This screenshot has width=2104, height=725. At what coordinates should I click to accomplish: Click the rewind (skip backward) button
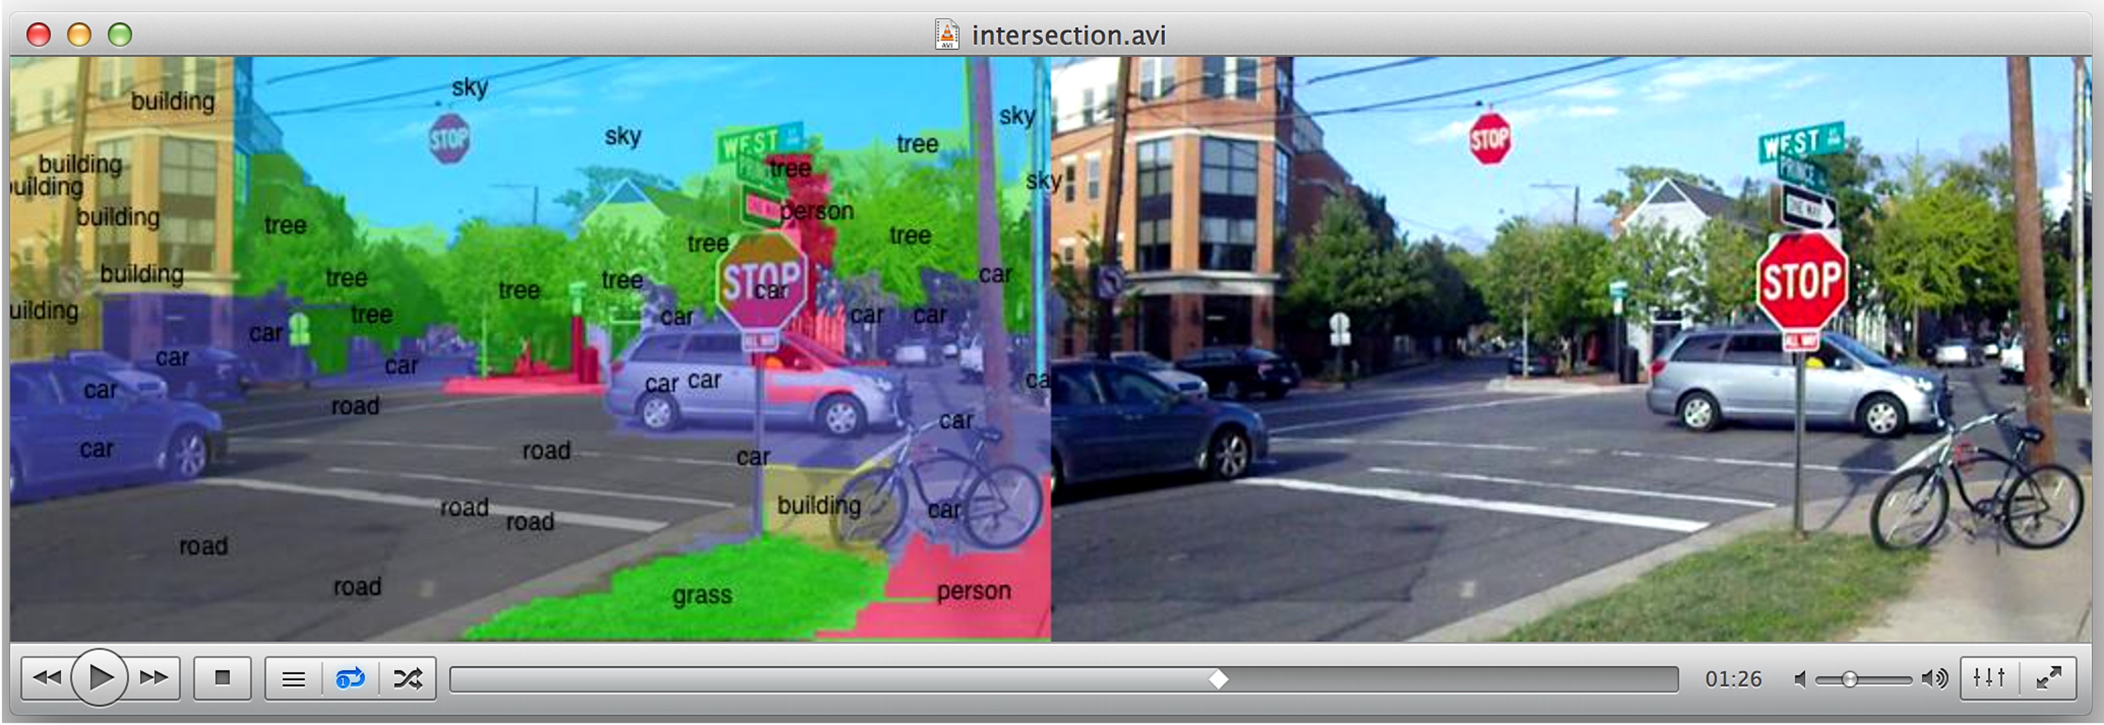47,678
